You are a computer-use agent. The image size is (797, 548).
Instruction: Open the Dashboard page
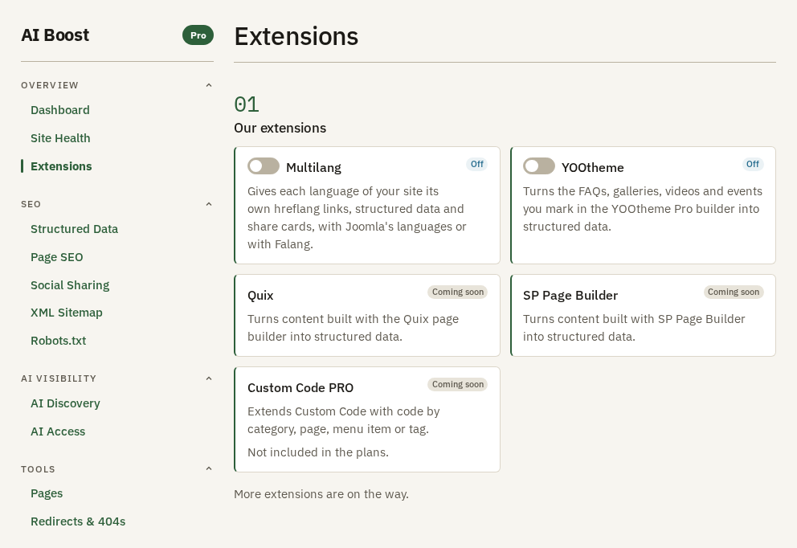point(60,110)
